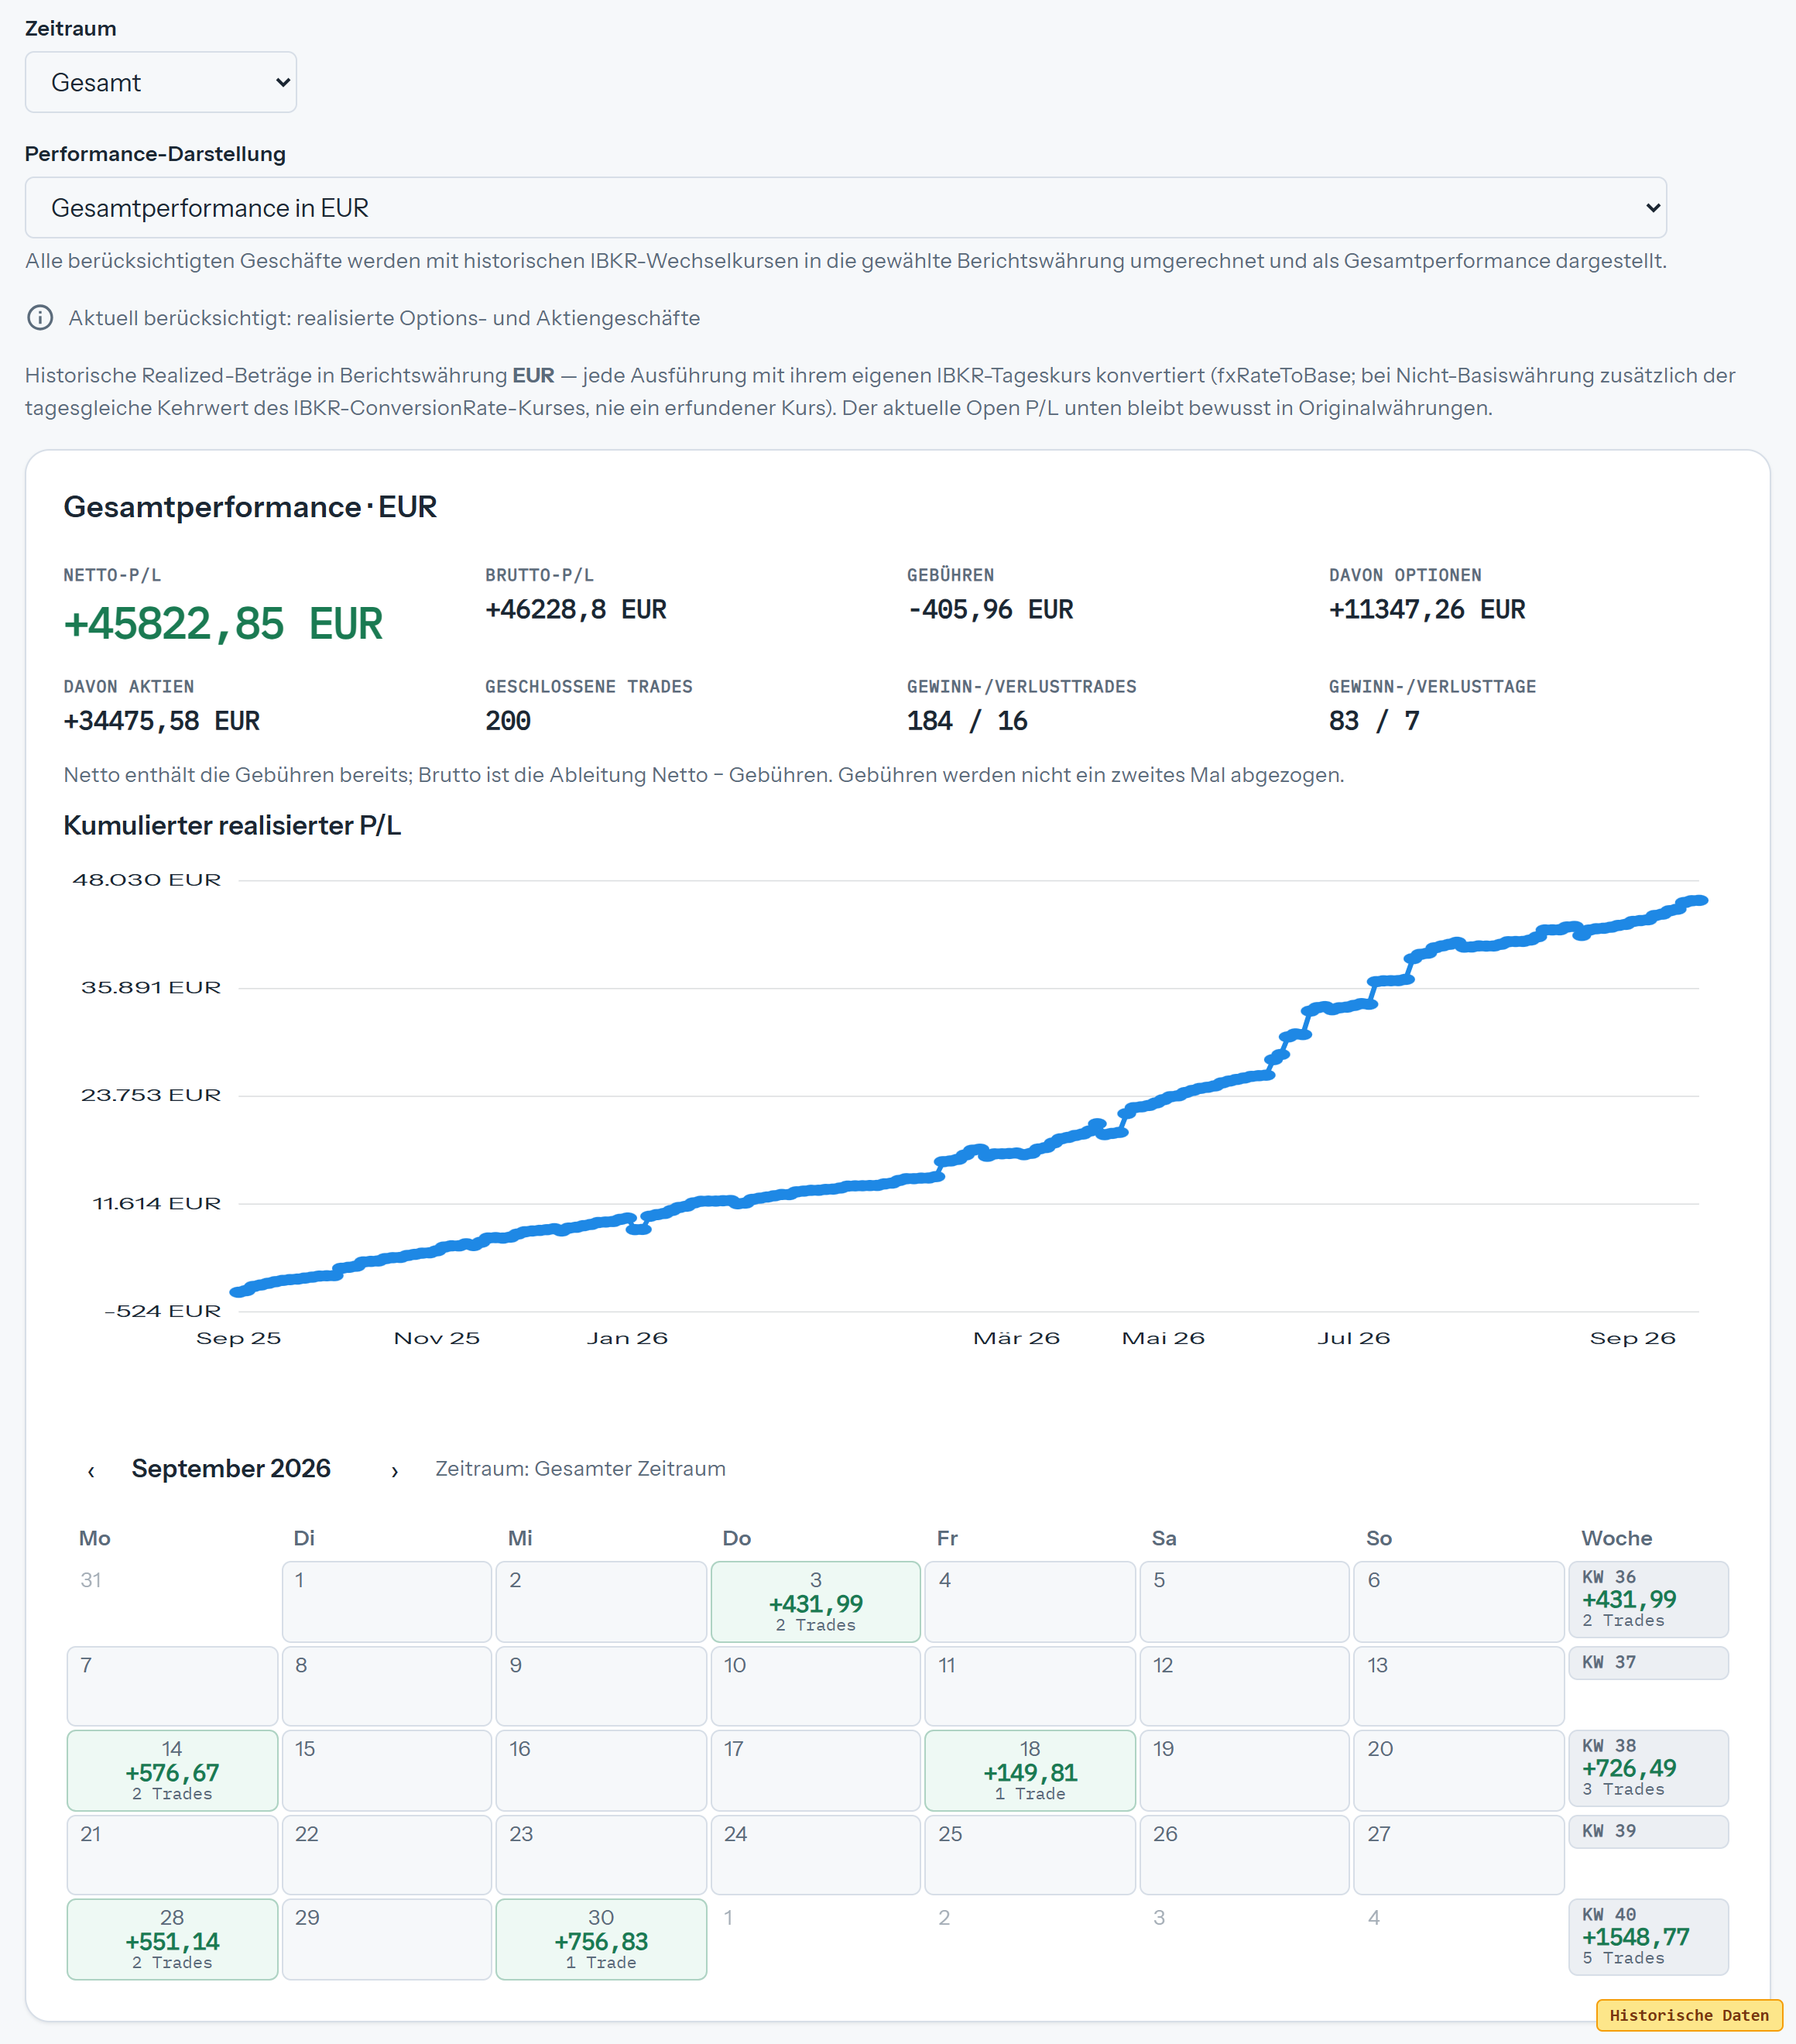1796x2044 pixels.
Task: Click the September 22 day cell
Action: coord(387,1854)
